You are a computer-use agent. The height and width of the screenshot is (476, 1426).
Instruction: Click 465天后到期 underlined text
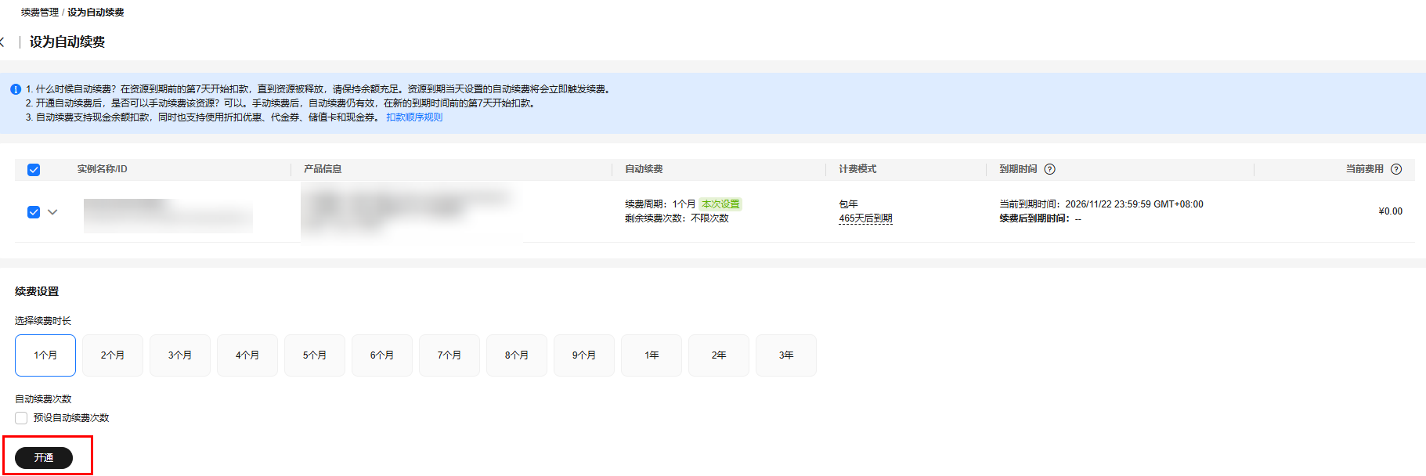865,218
